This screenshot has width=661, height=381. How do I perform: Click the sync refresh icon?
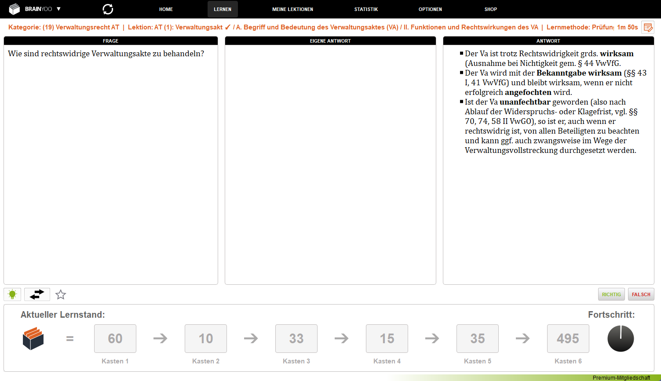108,9
